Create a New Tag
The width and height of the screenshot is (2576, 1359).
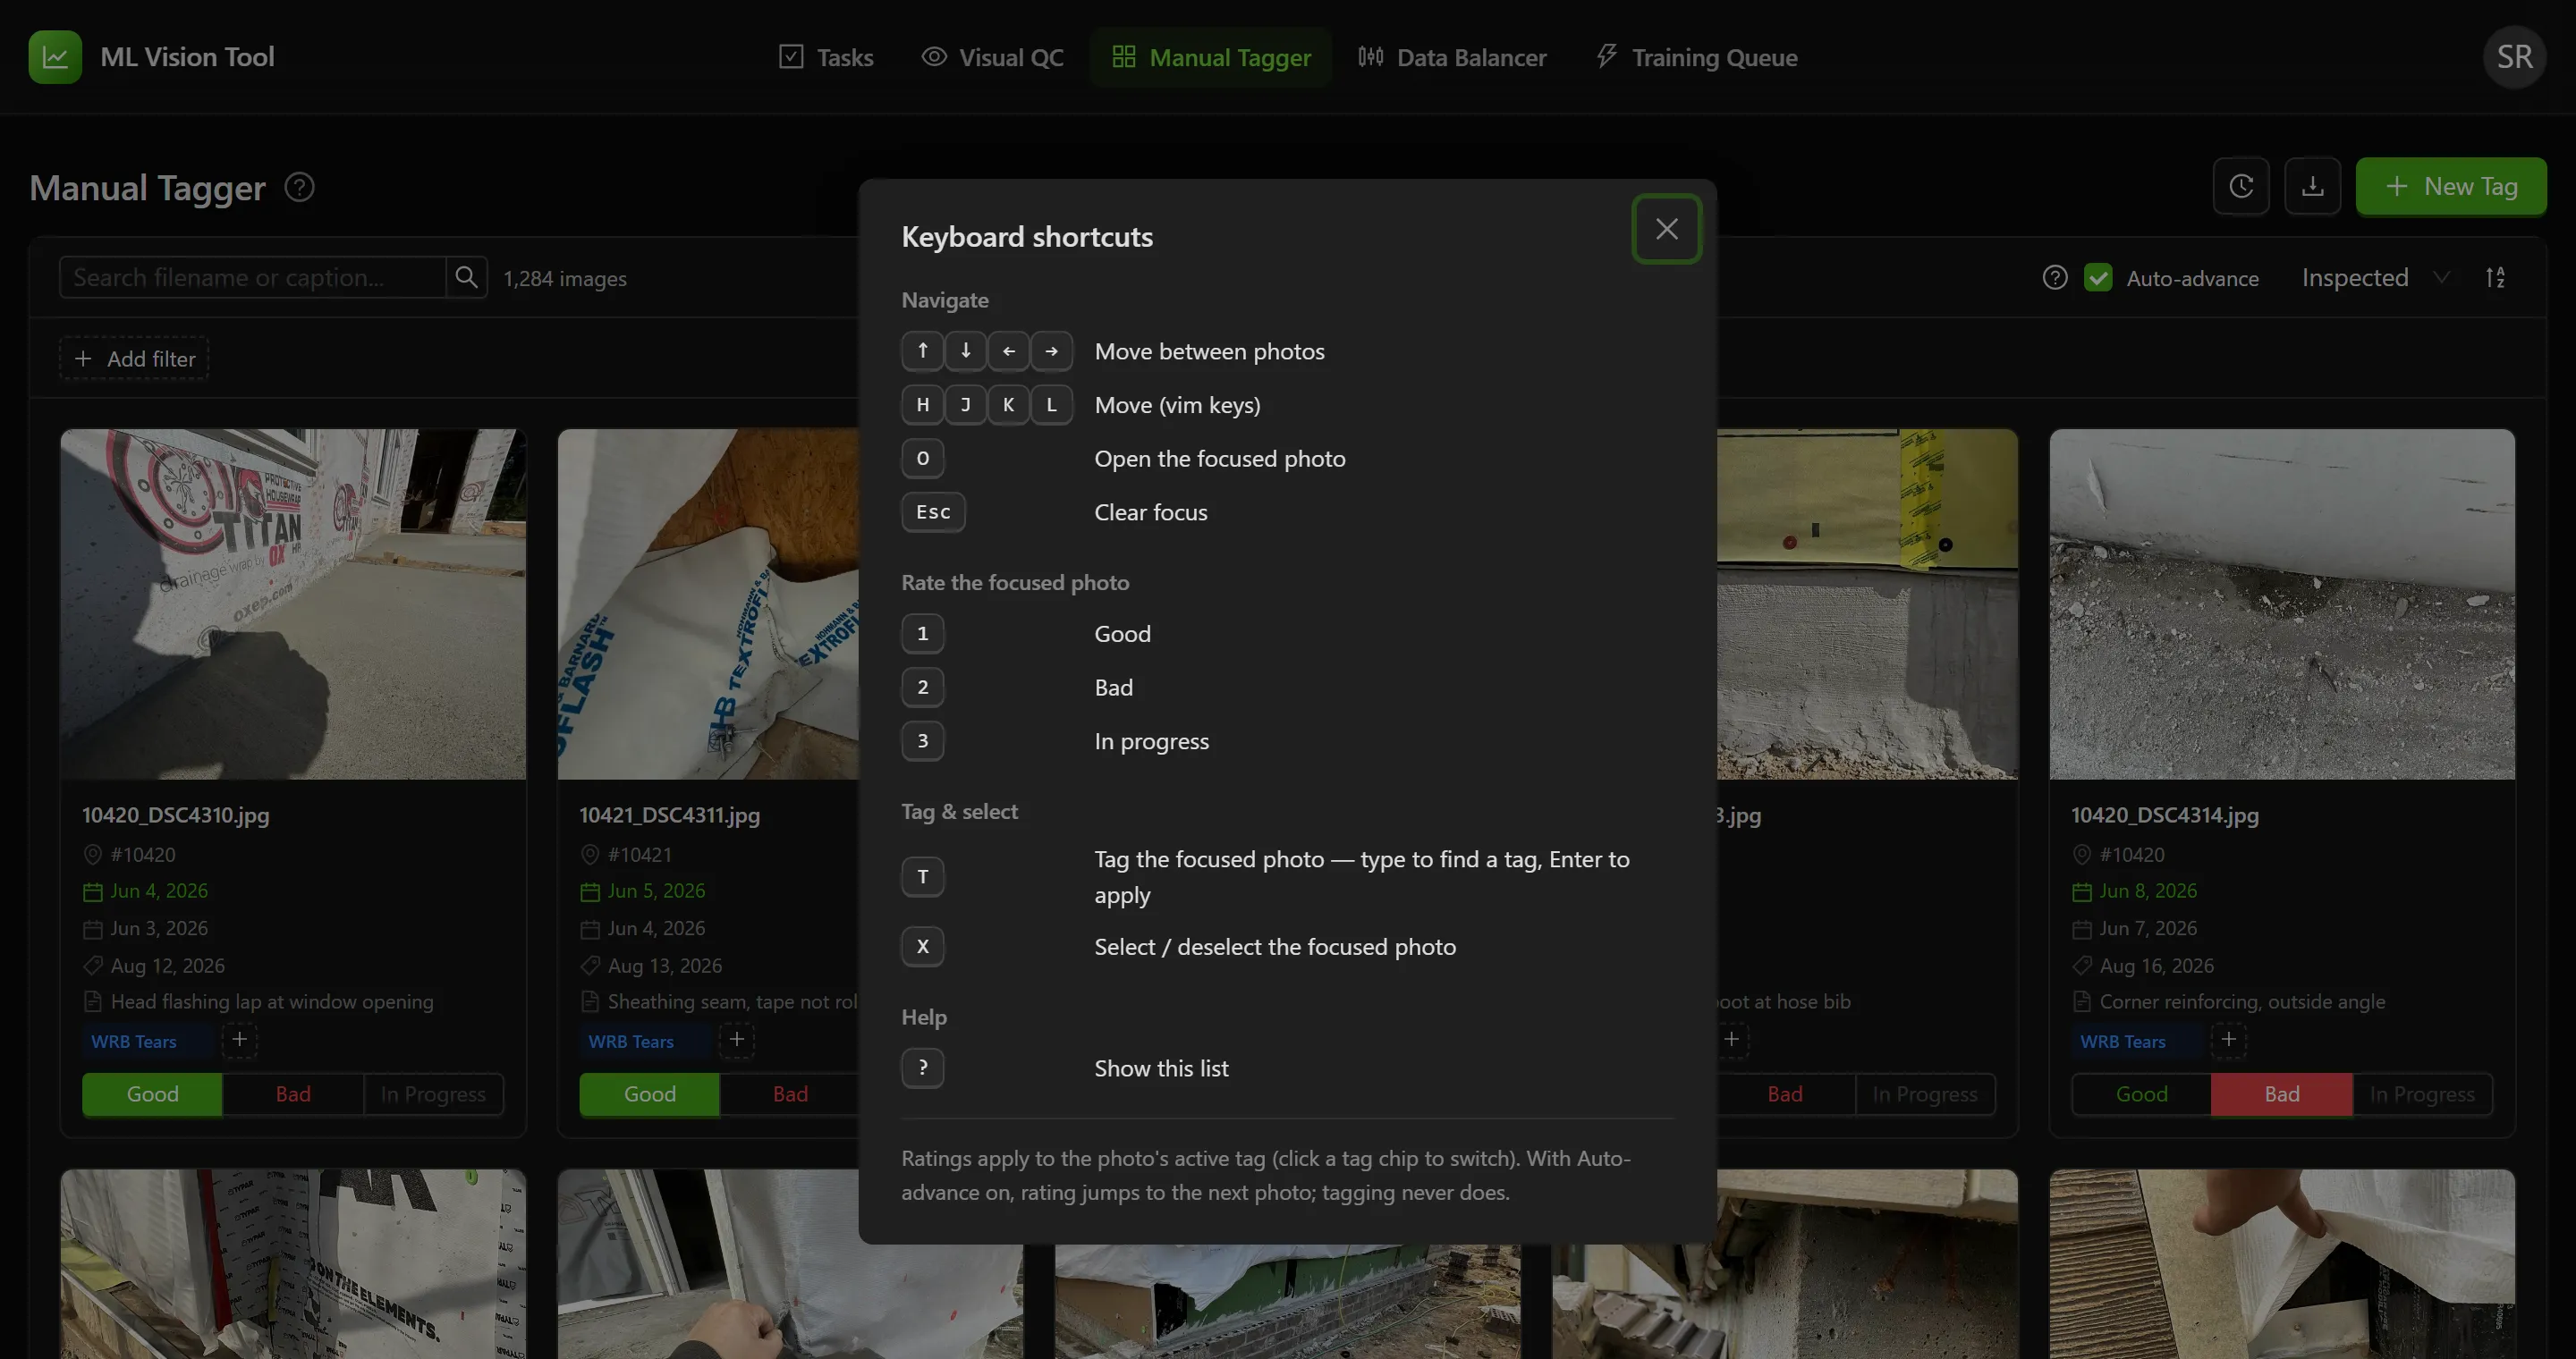click(x=2450, y=186)
